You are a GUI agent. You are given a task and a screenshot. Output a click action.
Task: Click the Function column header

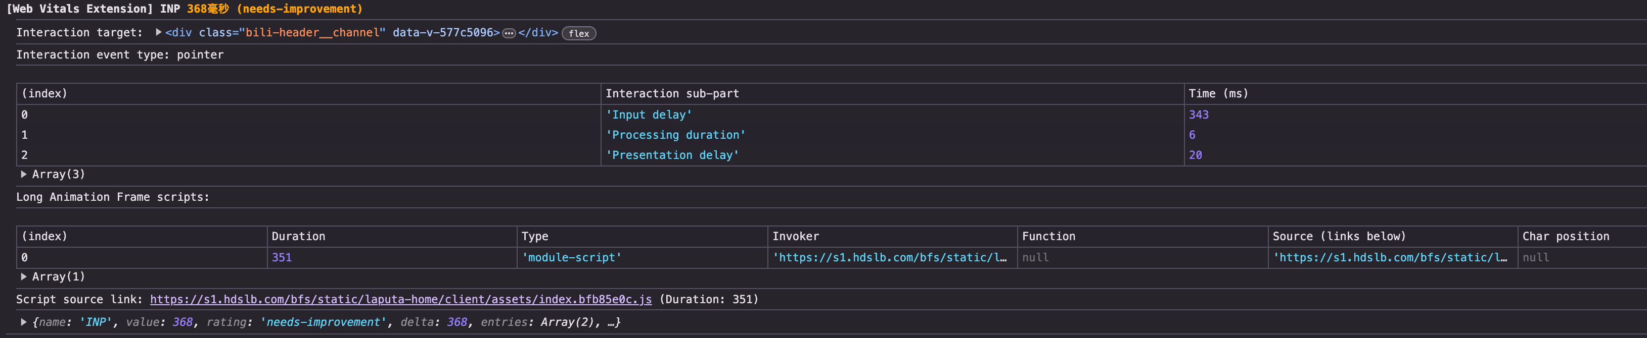point(1048,236)
